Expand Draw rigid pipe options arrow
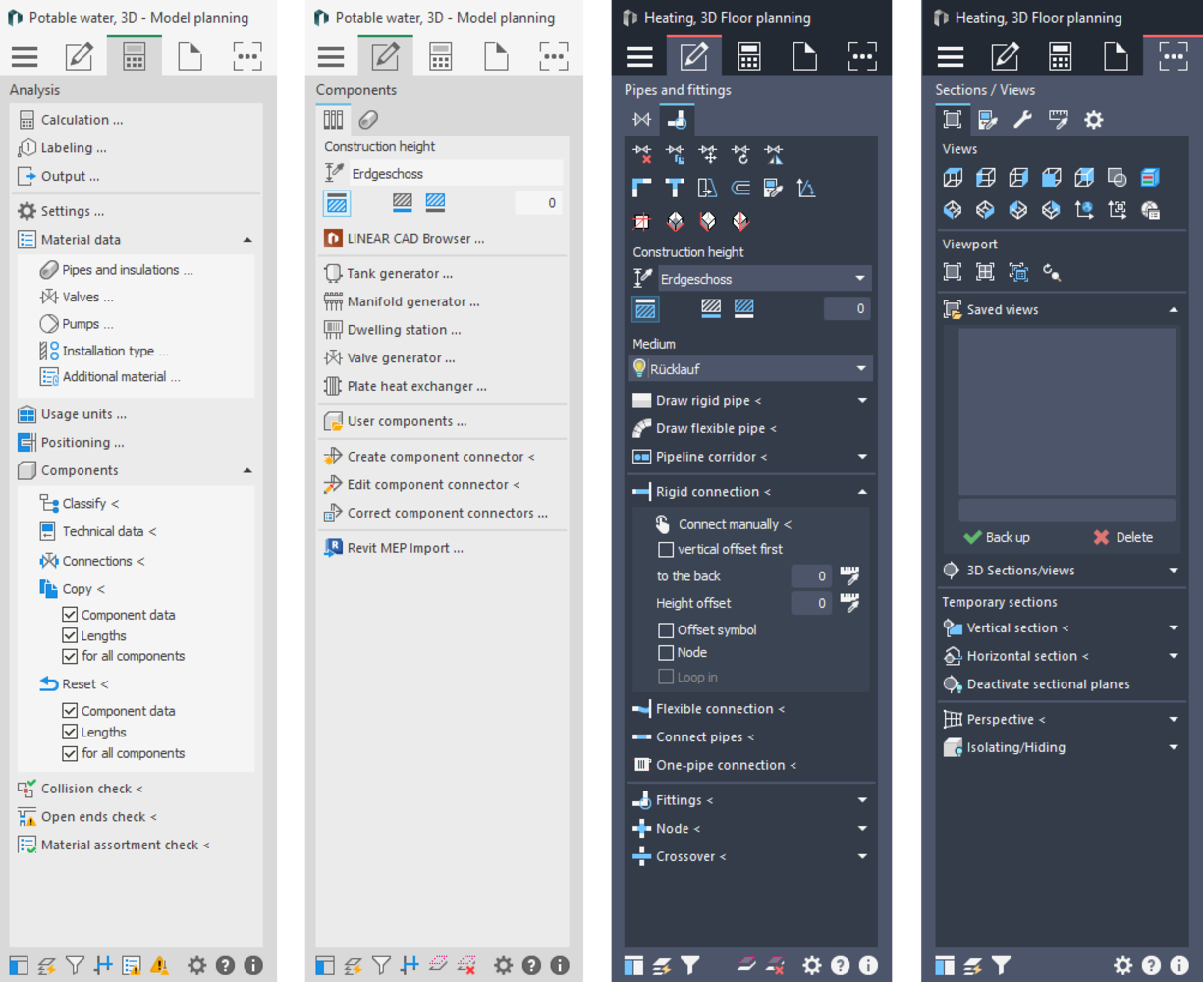 862,401
